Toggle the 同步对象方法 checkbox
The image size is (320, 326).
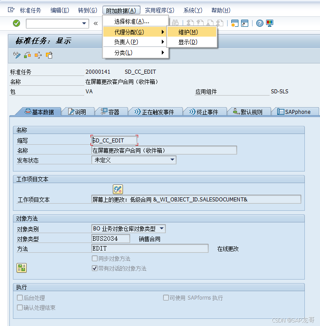(x=94, y=259)
